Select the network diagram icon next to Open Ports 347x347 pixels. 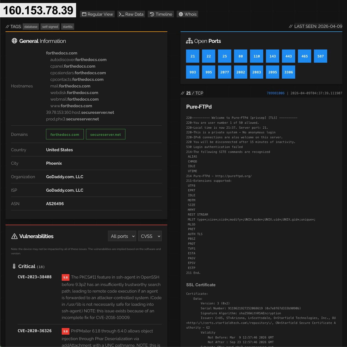tap(189, 40)
